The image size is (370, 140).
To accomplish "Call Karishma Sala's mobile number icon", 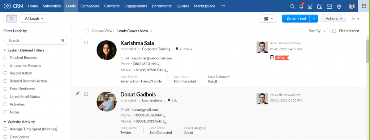I will tap(166, 70).
